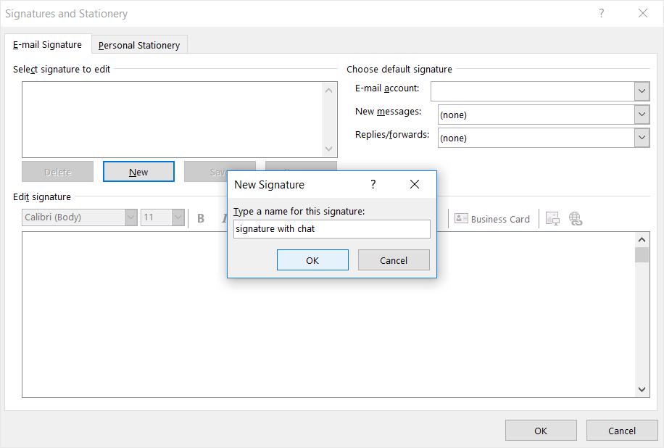Toggle bold formatting
This screenshot has width=664, height=448.
[201, 218]
